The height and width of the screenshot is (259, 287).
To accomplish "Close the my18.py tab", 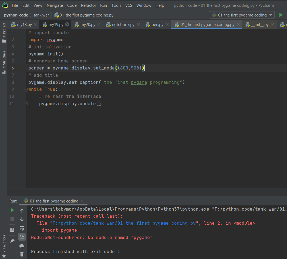I will pos(35,24).
